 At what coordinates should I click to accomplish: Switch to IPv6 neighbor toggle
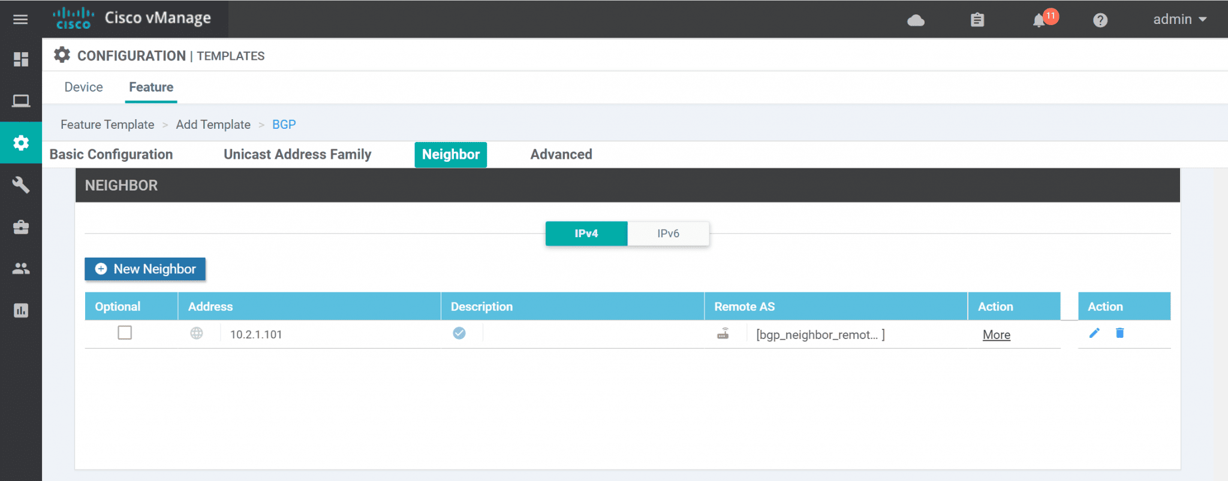pyautogui.click(x=668, y=234)
